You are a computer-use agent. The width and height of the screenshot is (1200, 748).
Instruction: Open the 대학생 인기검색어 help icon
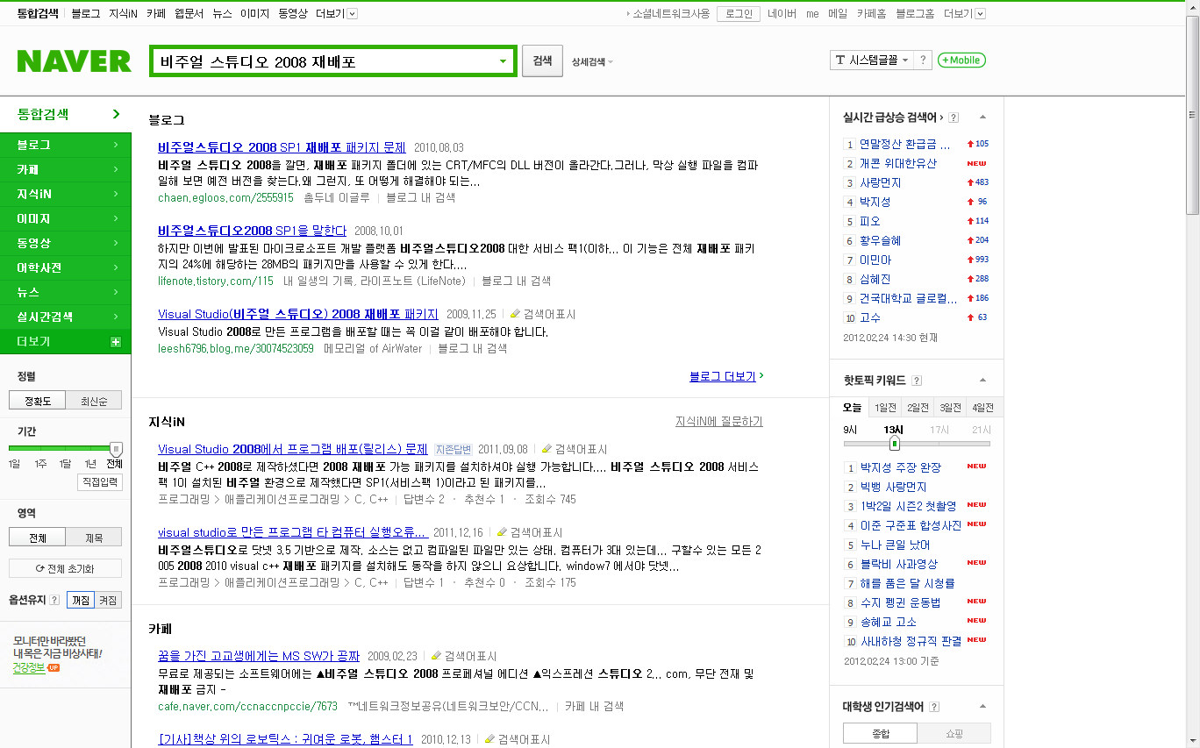[x=934, y=707]
